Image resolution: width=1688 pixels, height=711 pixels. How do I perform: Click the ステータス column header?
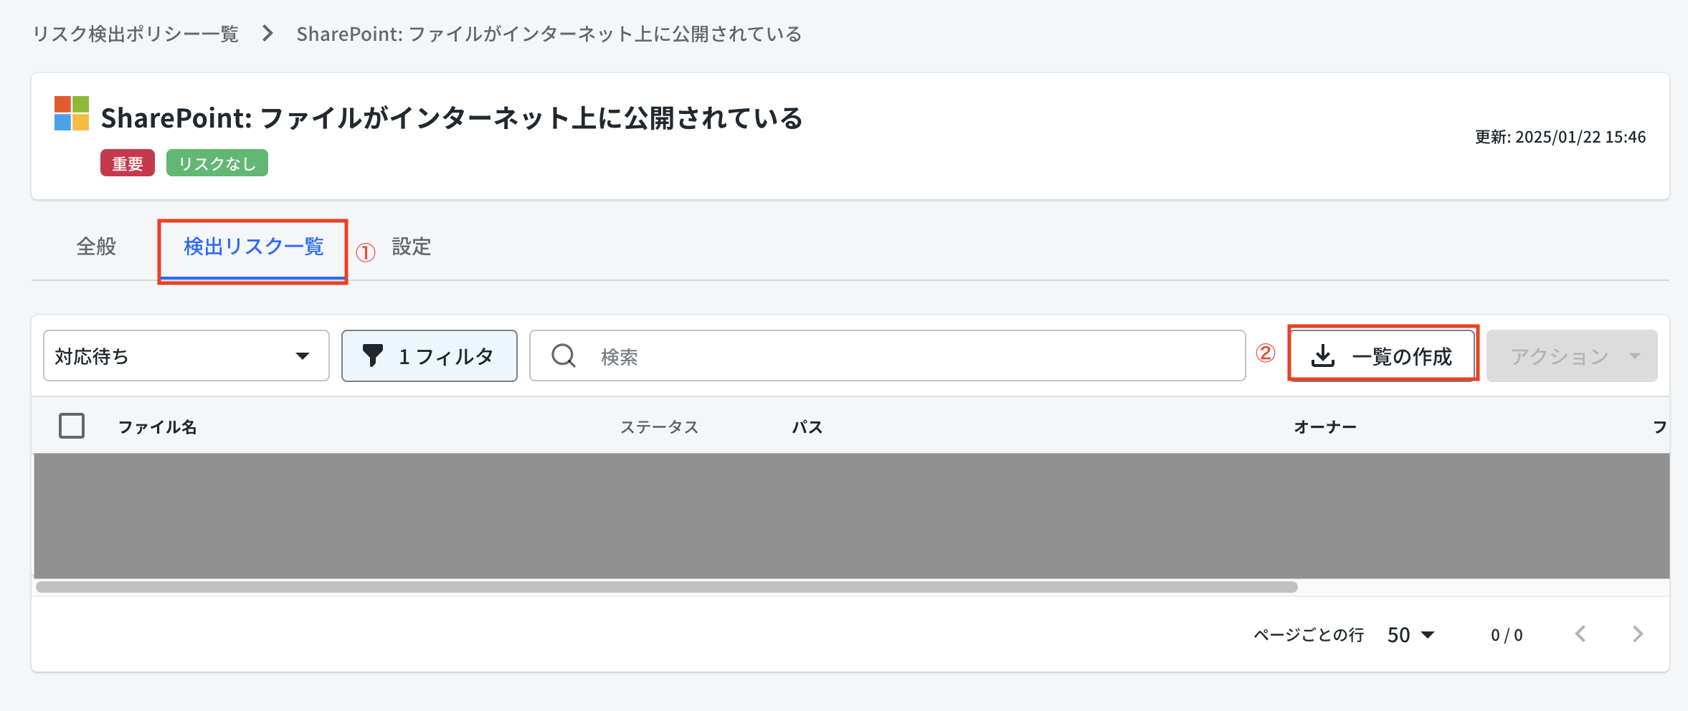pyautogui.click(x=659, y=427)
